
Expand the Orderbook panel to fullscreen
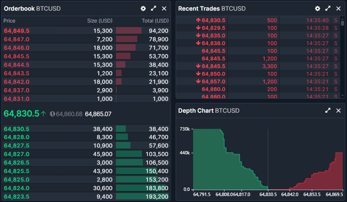point(153,9)
